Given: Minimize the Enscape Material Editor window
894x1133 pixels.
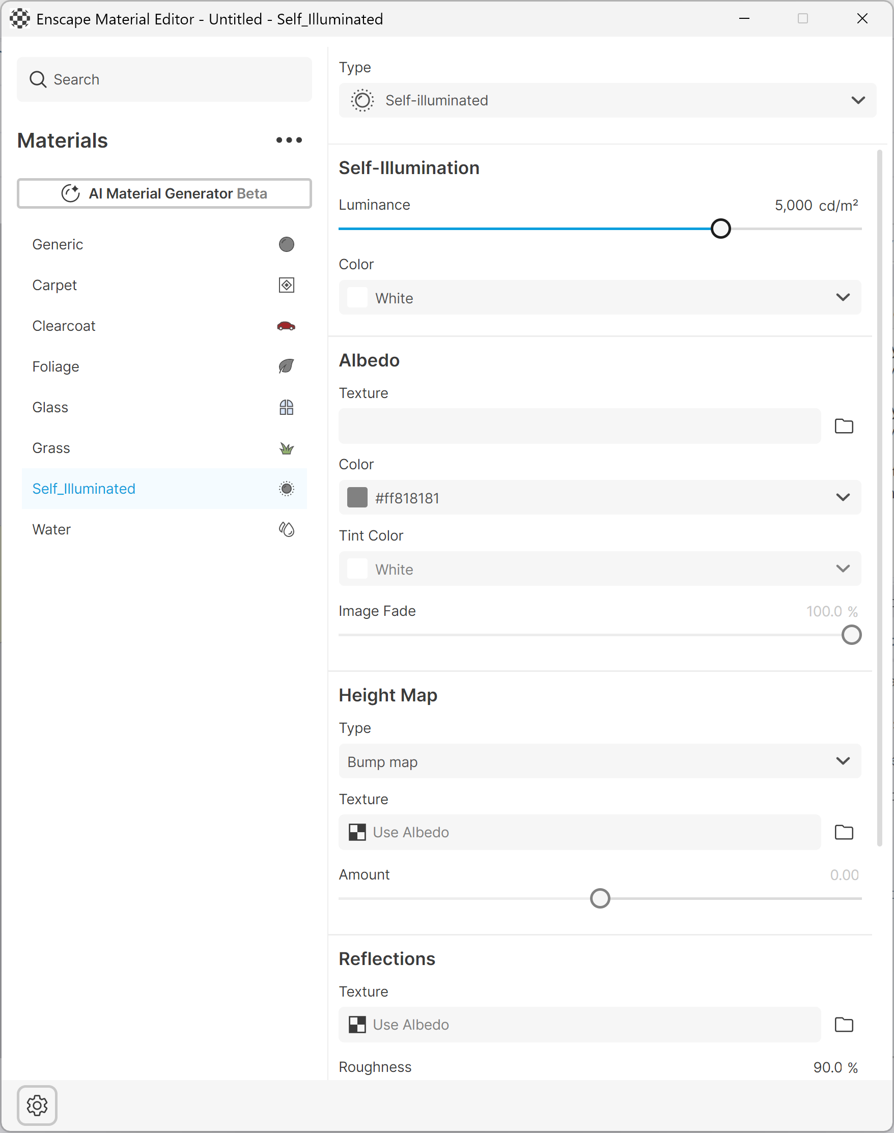Looking at the screenshot, I should pos(744,19).
